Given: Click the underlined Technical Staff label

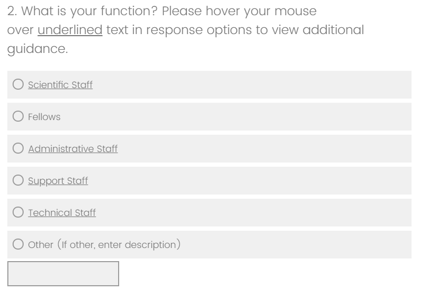Looking at the screenshot, I should [62, 213].
